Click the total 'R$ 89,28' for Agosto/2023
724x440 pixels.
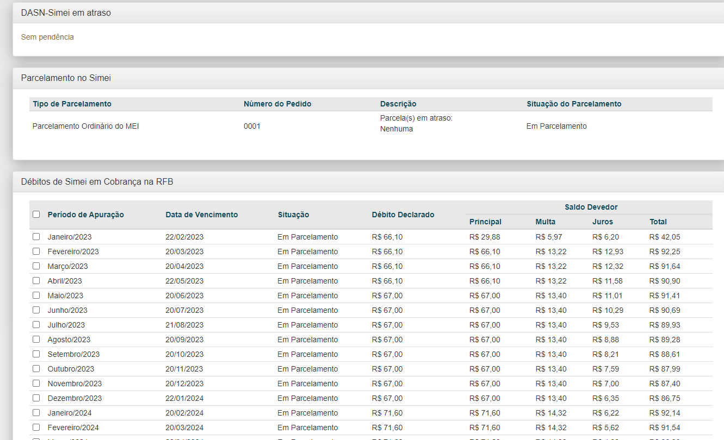click(665, 340)
